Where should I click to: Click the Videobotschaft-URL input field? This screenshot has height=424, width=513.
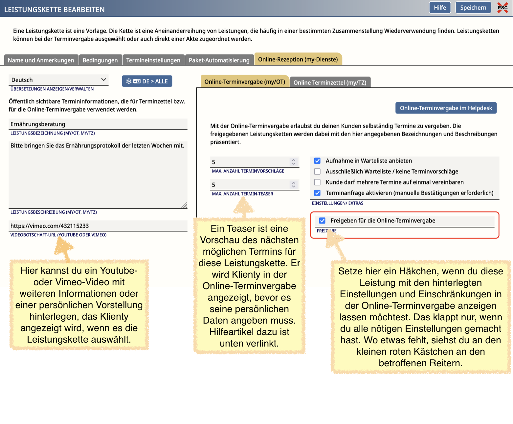[98, 226]
